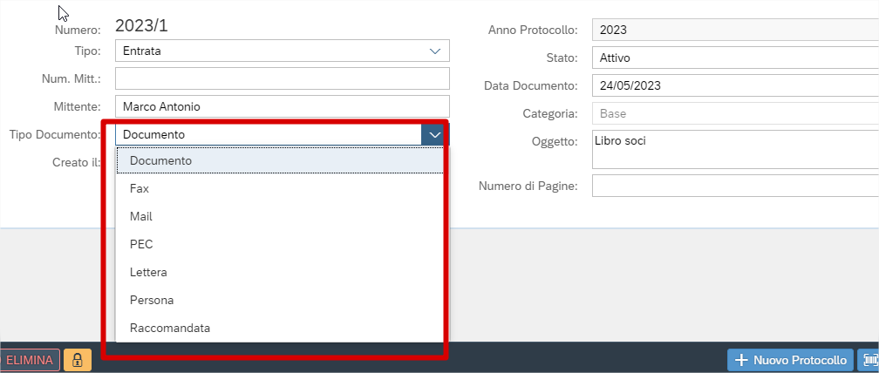Select the Mail option
Image resolution: width=879 pixels, height=373 pixels.
pyautogui.click(x=280, y=216)
